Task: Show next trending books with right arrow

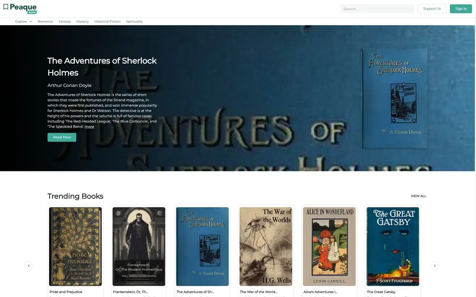Action: click(435, 266)
